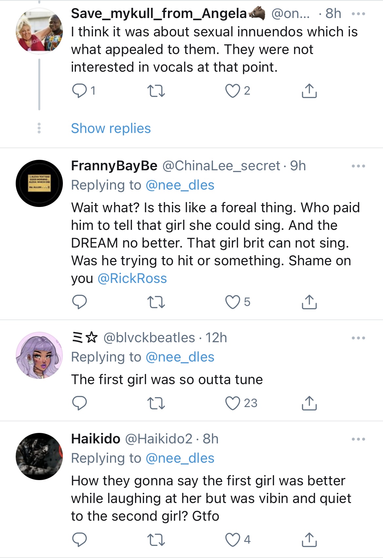This screenshot has height=559, width=383.
Task: Open Haikido's profile name
Action: point(96,439)
